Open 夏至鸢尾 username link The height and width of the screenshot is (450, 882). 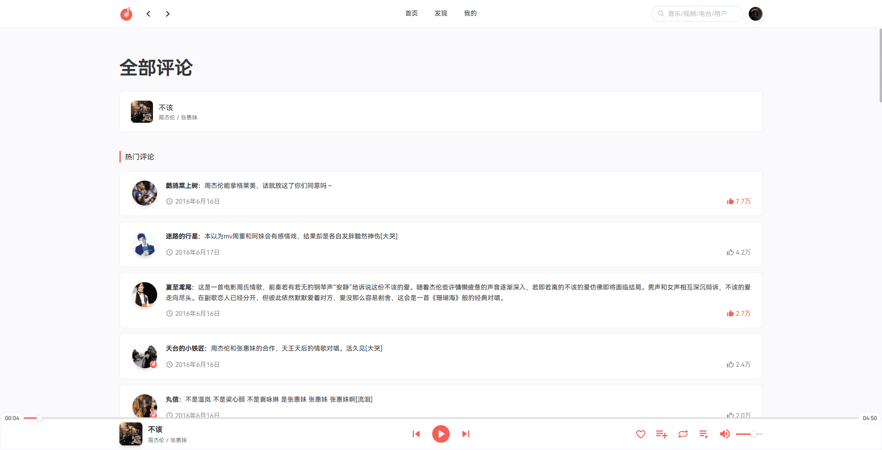pyautogui.click(x=179, y=287)
